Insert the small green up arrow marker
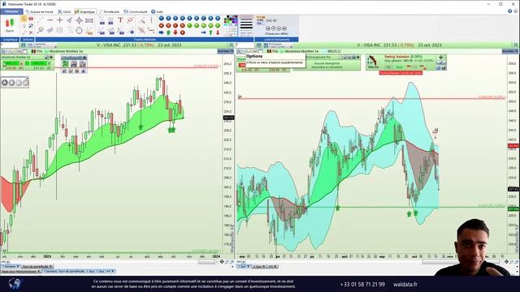 click(210, 32)
